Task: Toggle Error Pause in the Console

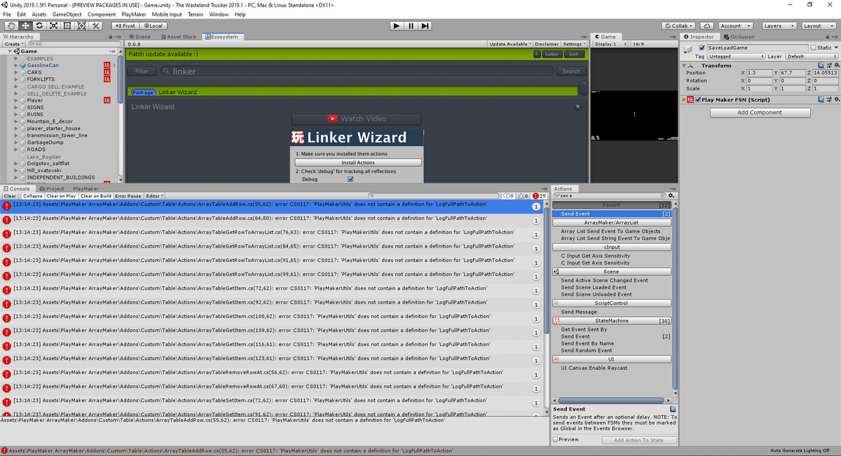Action: (128, 196)
